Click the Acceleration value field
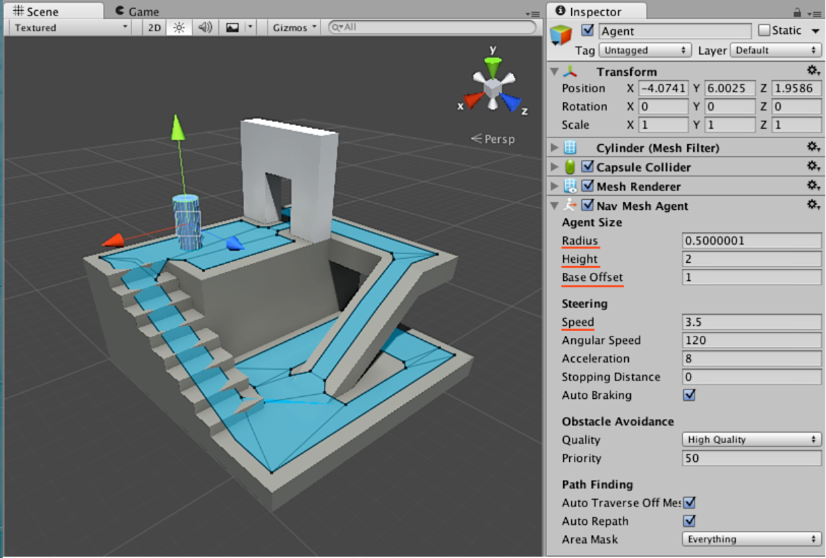Image resolution: width=826 pixels, height=558 pixels. 751,359
